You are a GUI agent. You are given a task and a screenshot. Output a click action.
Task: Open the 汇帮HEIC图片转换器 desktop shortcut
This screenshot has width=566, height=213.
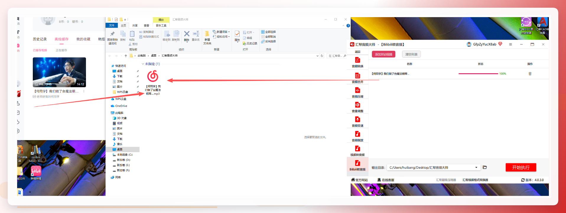click(x=526, y=26)
